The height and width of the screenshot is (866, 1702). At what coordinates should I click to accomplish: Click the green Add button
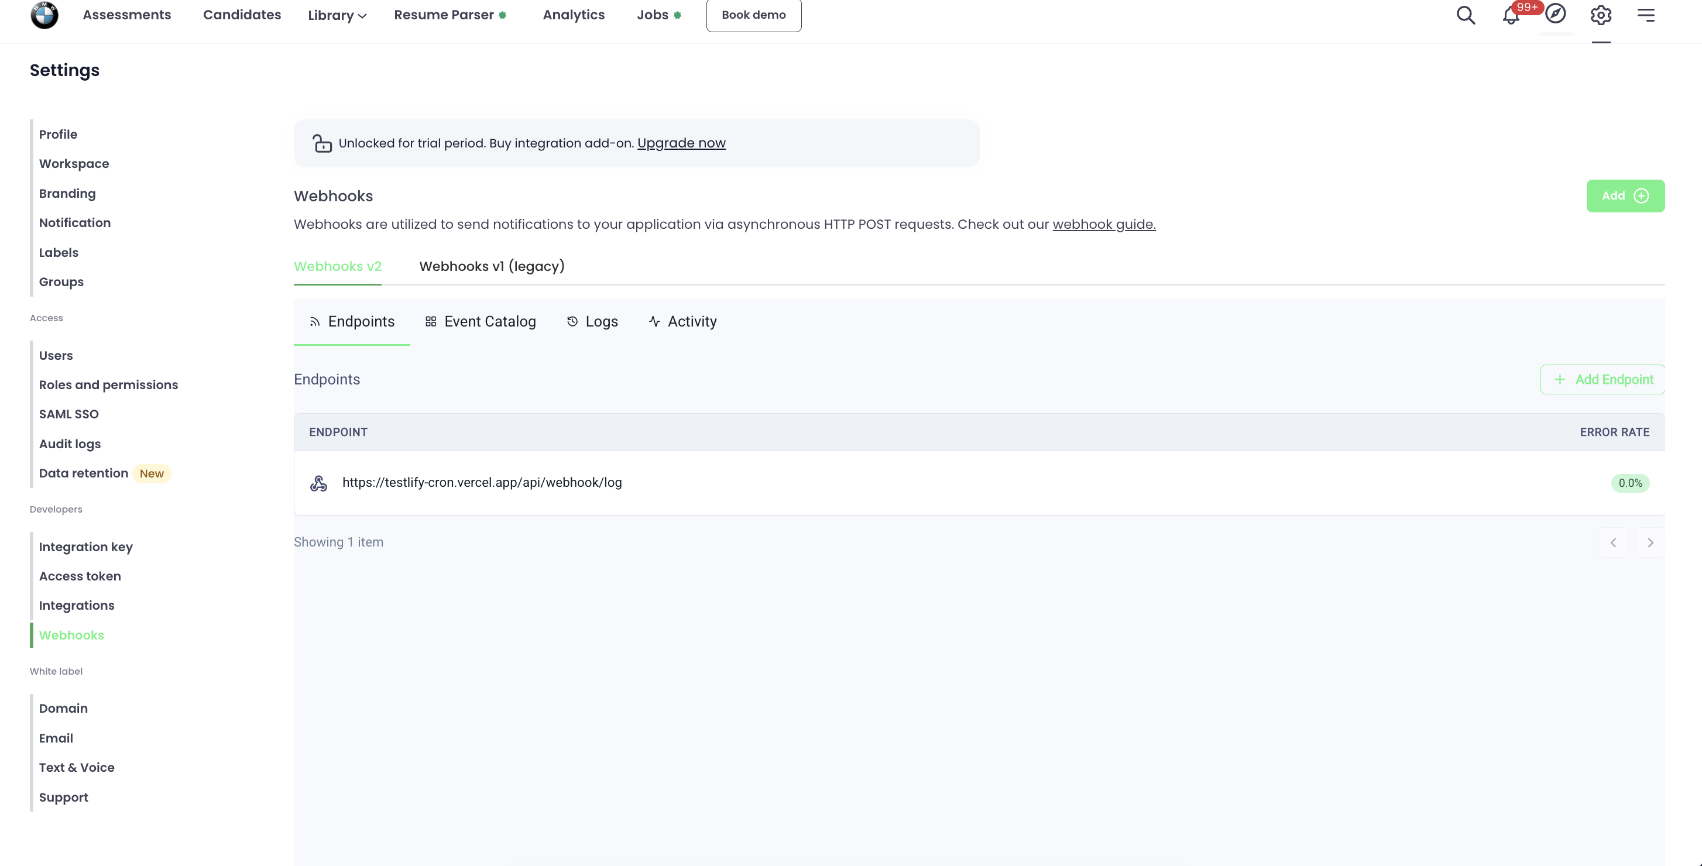click(1625, 196)
